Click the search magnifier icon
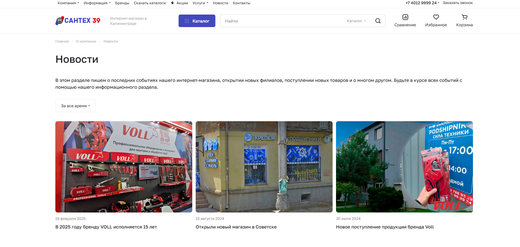520x247 pixels. coord(378,21)
